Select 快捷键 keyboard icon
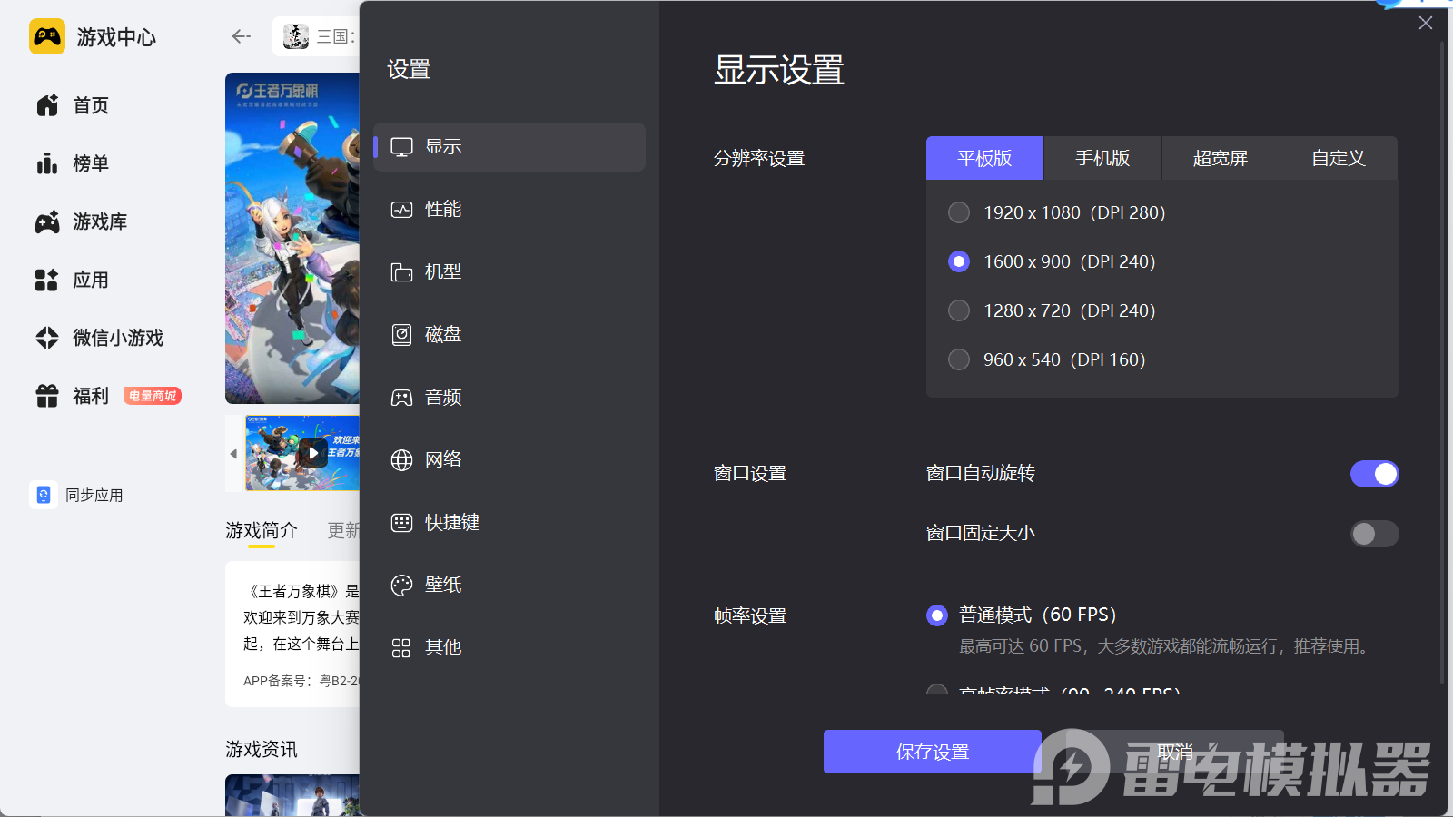1453x817 pixels. (x=401, y=523)
